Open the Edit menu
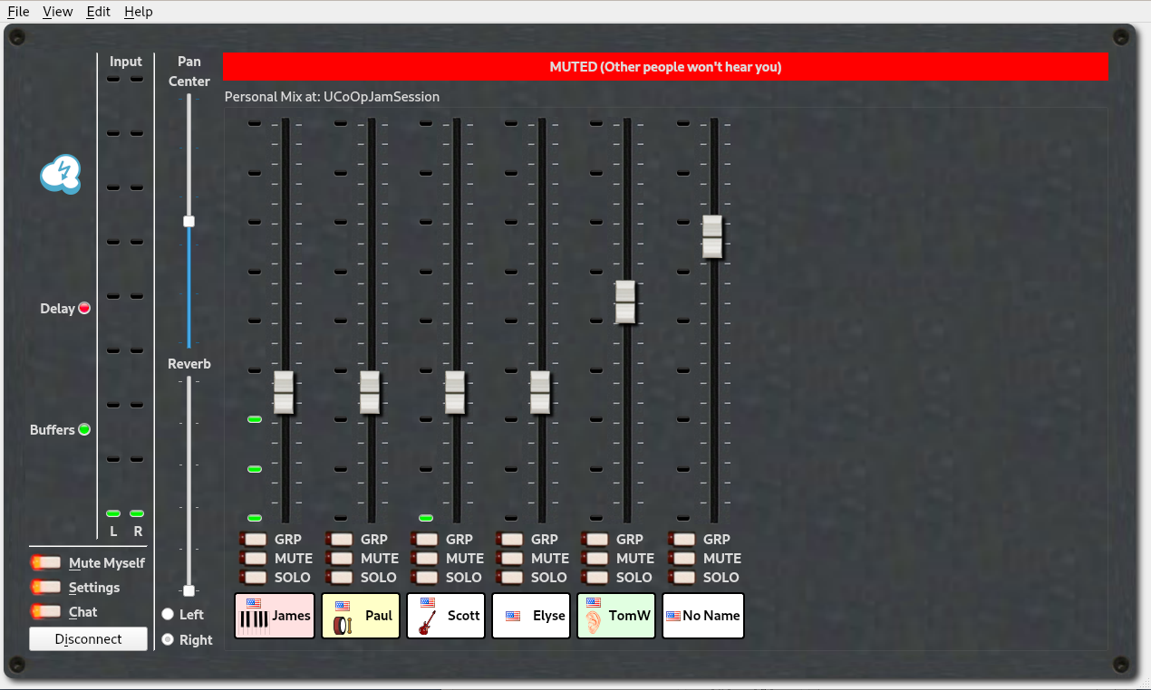The height and width of the screenshot is (690, 1151). coord(98,12)
